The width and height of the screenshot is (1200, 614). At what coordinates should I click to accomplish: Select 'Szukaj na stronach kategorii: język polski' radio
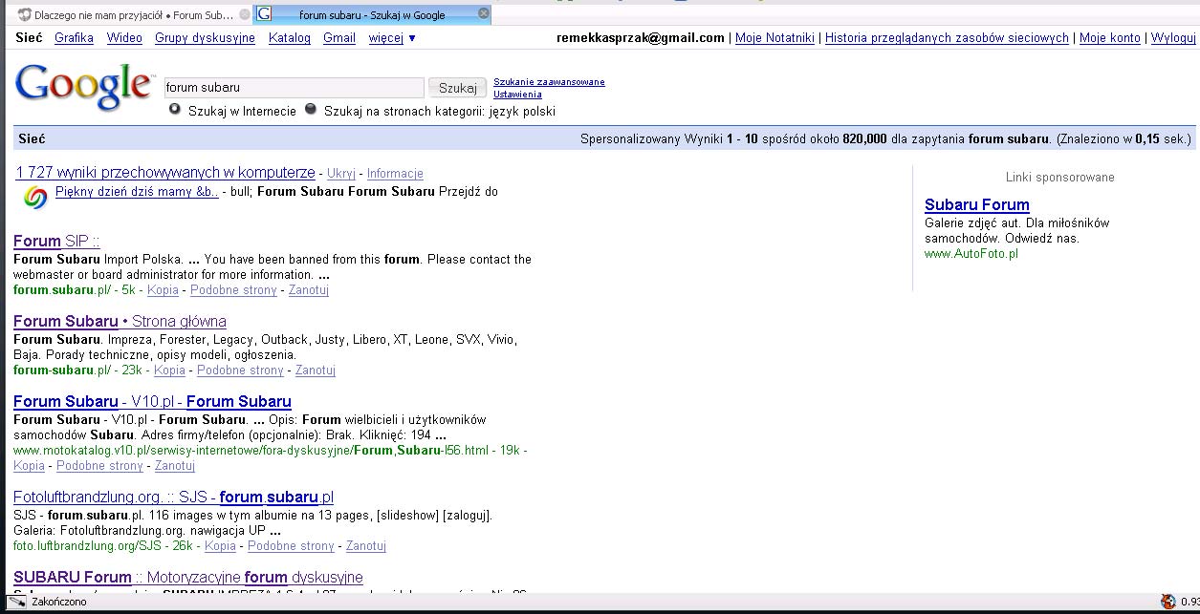point(311,110)
